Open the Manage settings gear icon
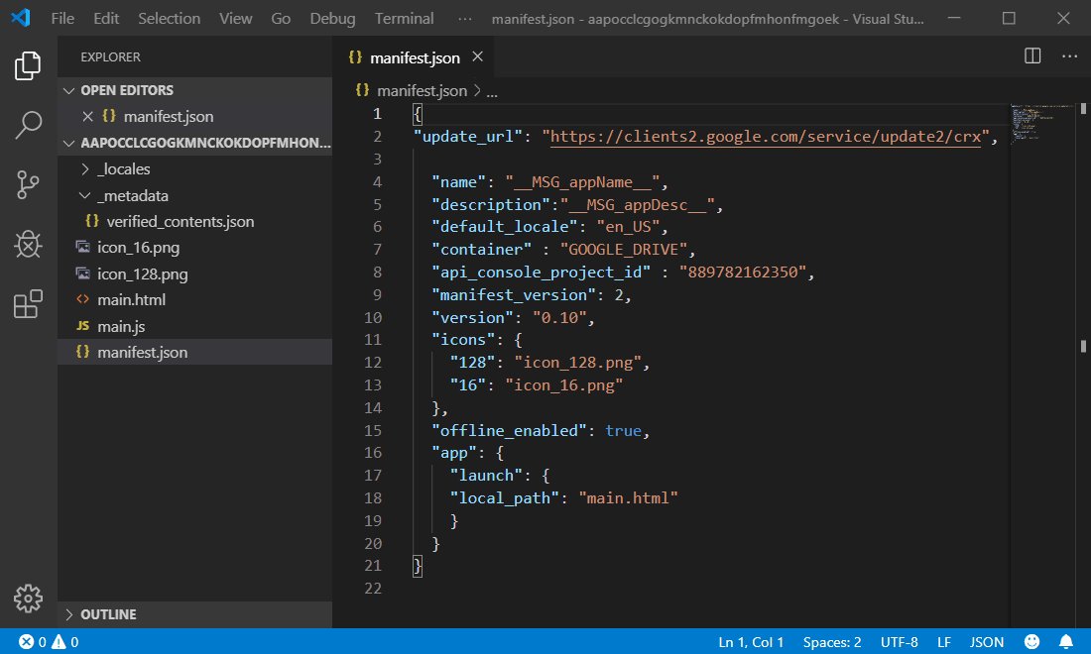This screenshot has height=654, width=1091. pos(28,598)
